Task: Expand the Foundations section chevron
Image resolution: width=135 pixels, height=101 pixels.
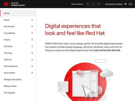Action: point(32,33)
